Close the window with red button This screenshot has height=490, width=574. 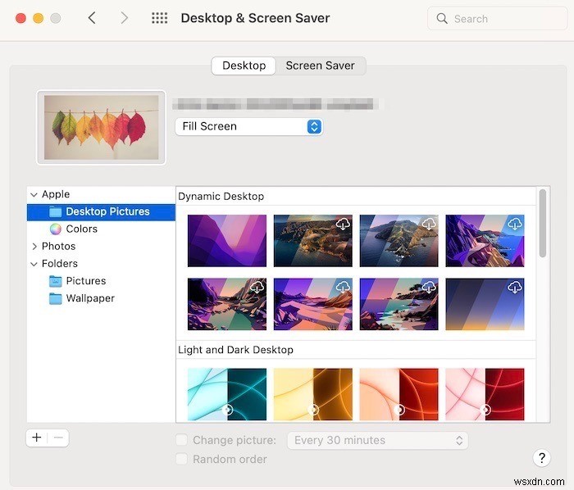[20, 18]
